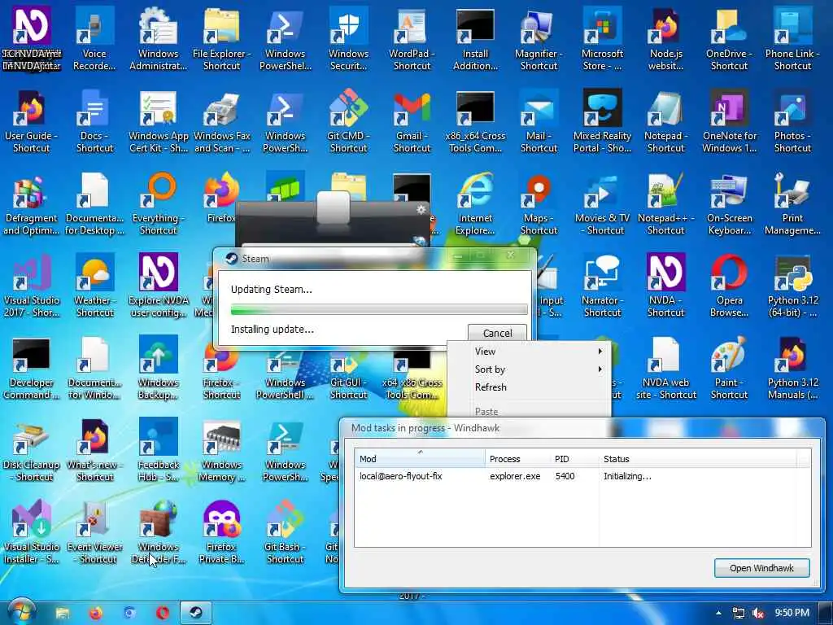
Task: Open the Paint shortcut icon
Action: click(729, 368)
